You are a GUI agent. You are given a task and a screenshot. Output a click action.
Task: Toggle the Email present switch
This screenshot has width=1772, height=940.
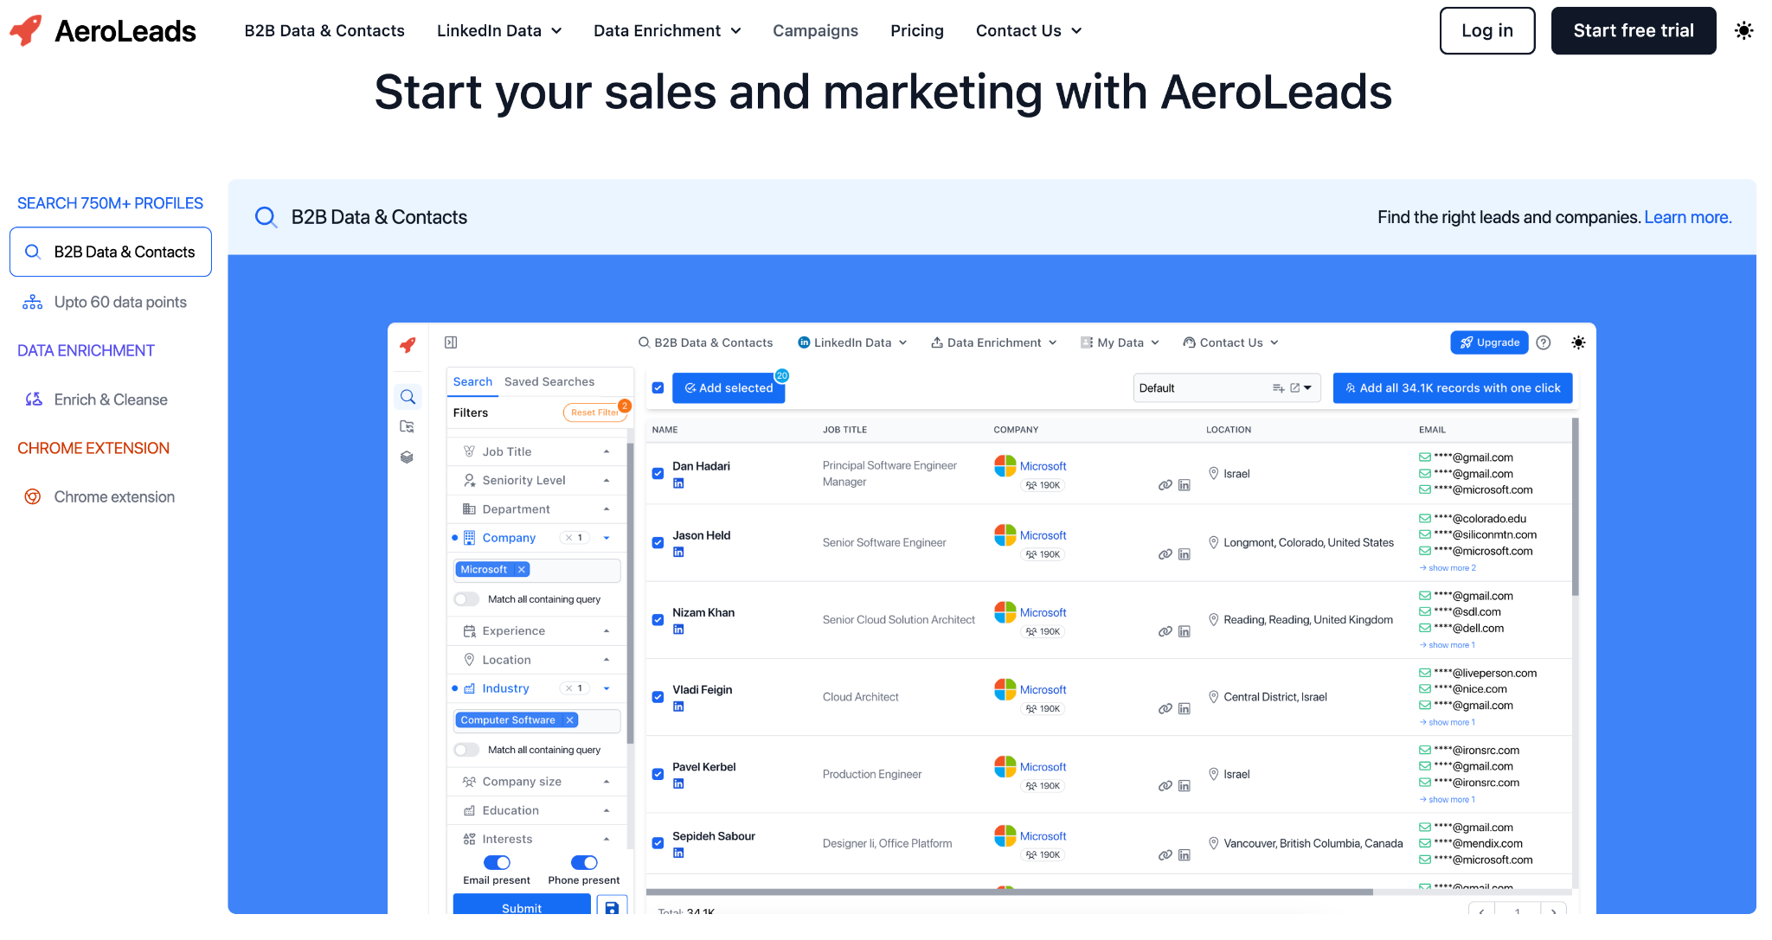497,862
